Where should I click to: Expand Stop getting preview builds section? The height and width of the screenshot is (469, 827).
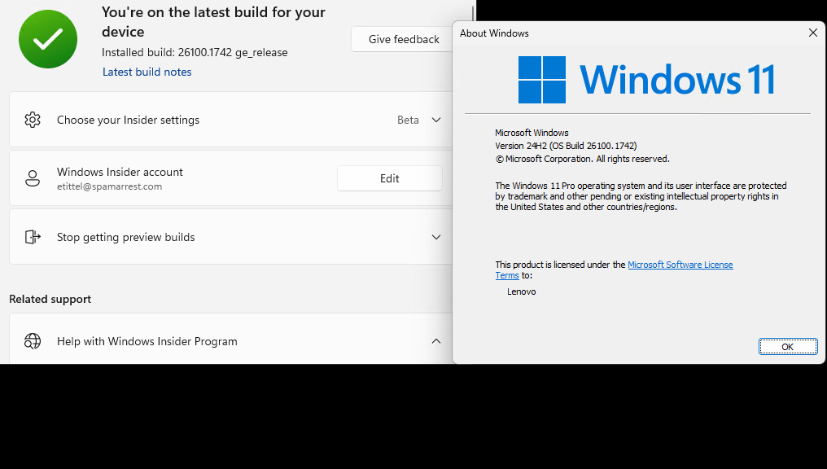(436, 238)
